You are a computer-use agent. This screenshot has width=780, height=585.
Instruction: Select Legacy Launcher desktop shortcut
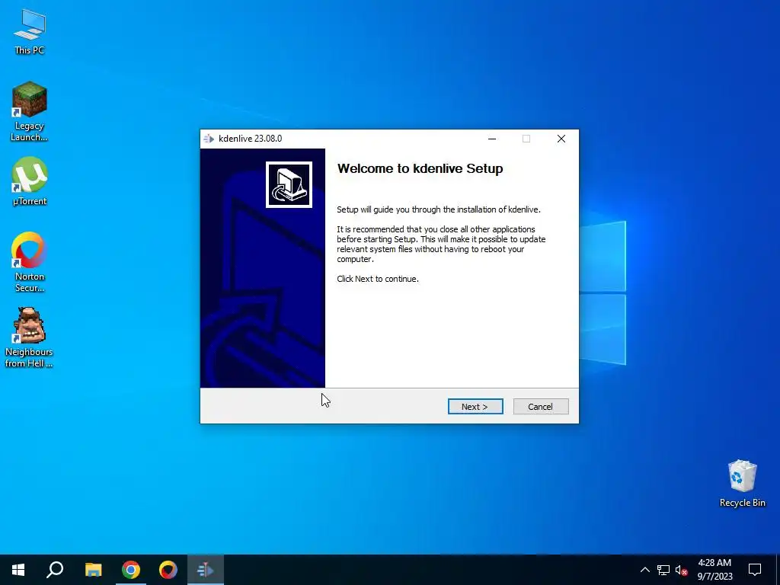tap(30, 111)
